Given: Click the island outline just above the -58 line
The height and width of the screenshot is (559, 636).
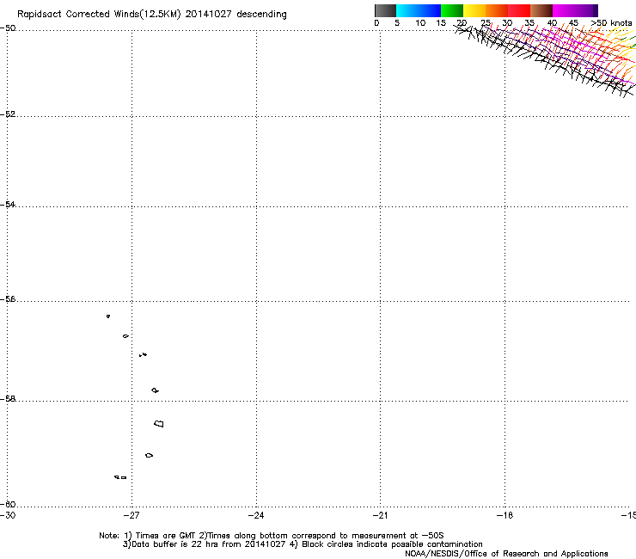Looking at the screenshot, I should 155,390.
